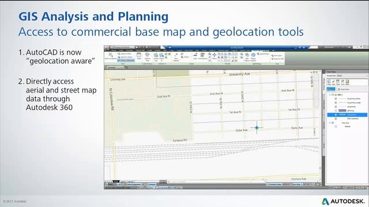Open the Display Manager vertical tab

click(324, 85)
